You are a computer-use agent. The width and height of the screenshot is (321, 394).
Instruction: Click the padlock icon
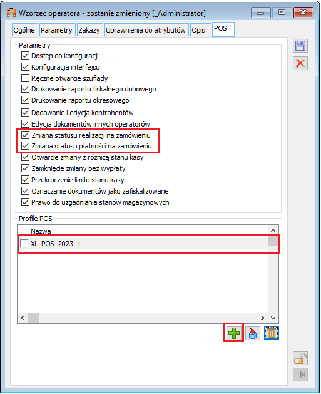(x=300, y=358)
